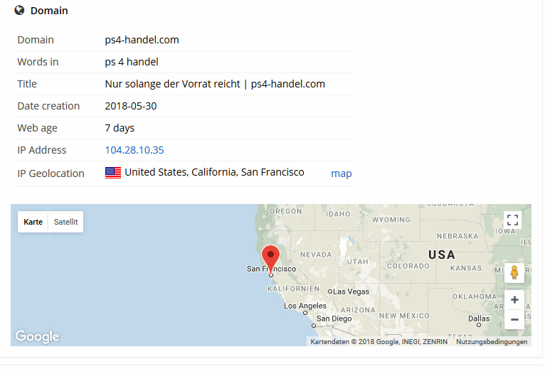This screenshot has width=545, height=369.
Task: Click the United States flag icon
Action: [113, 173]
